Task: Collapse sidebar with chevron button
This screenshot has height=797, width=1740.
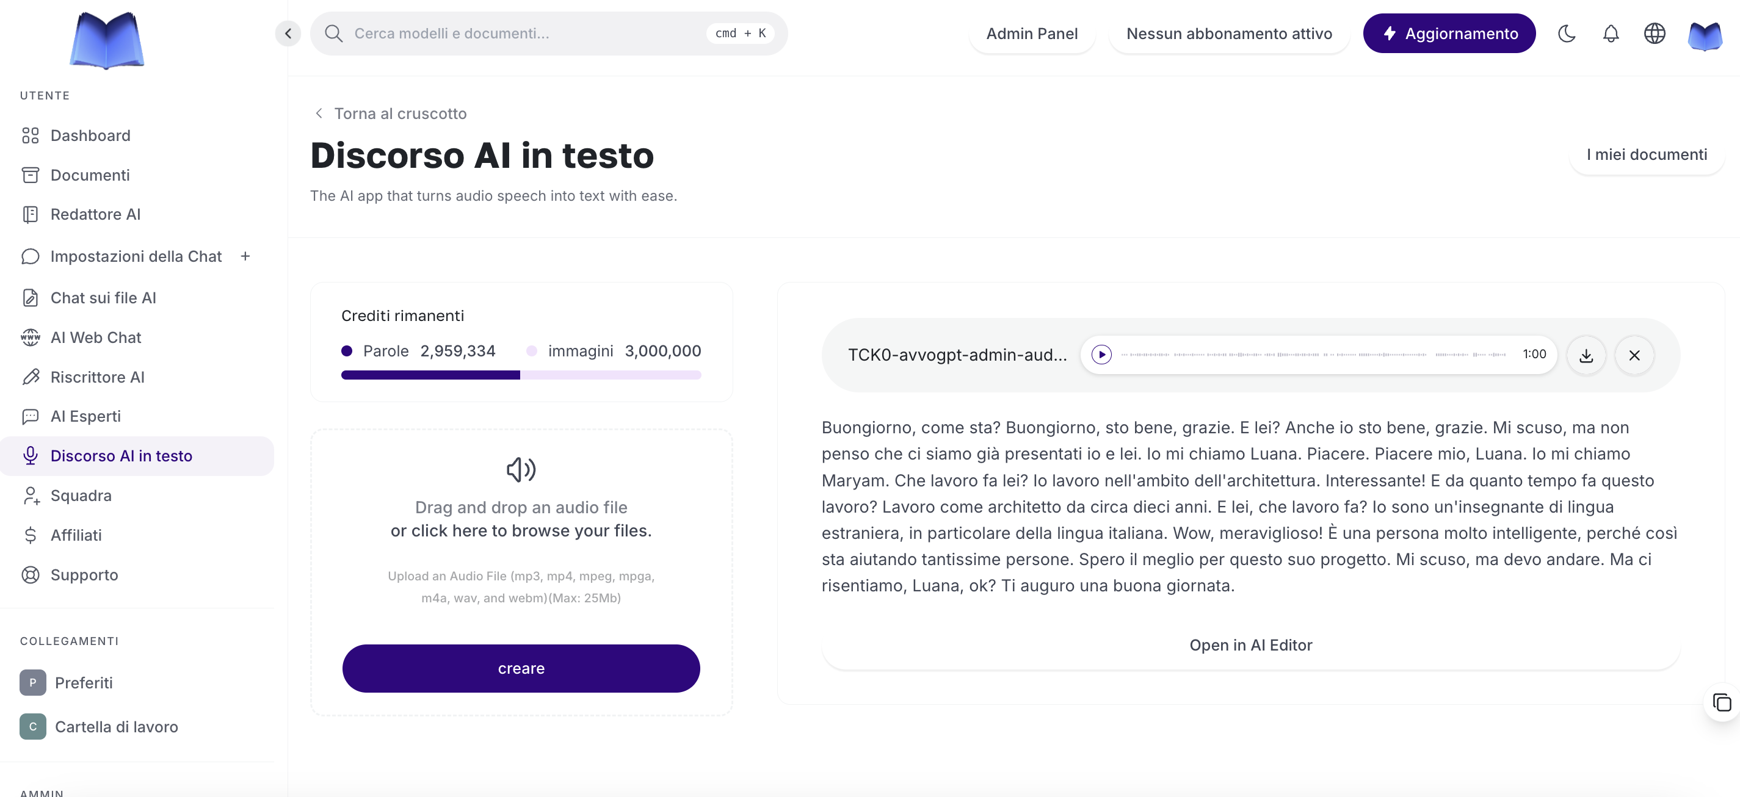Action: tap(288, 33)
